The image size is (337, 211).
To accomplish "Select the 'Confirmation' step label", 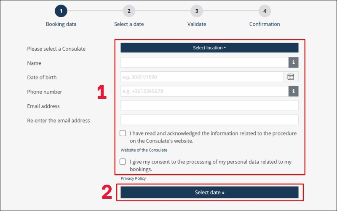I will click(265, 24).
